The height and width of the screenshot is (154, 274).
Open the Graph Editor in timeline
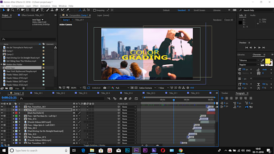(136, 99)
